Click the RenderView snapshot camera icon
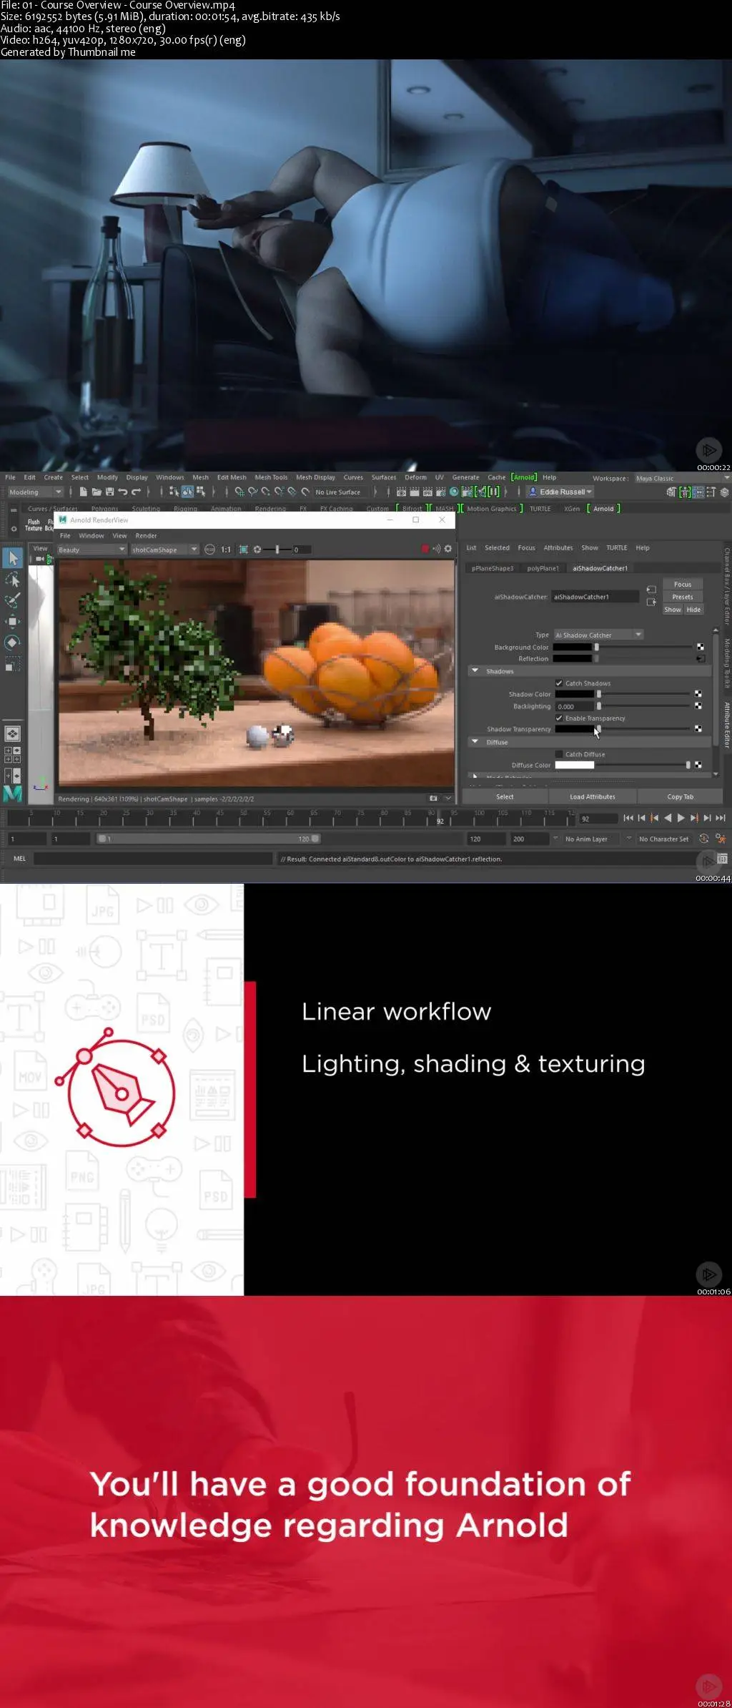 pos(433,799)
